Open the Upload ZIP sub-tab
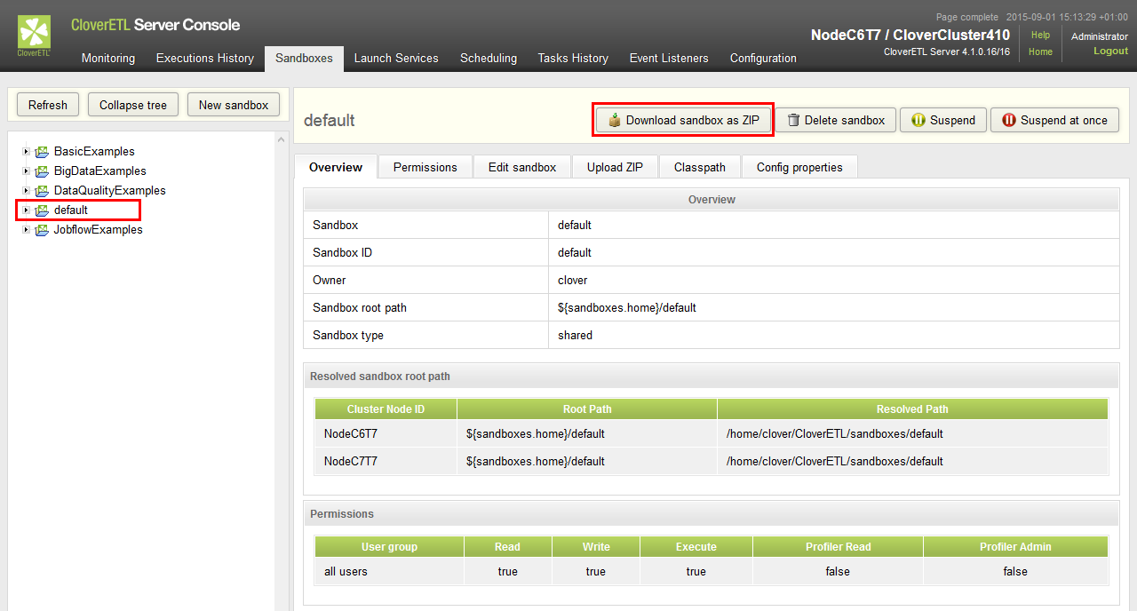Viewport: 1137px width, 611px height. tap(616, 167)
